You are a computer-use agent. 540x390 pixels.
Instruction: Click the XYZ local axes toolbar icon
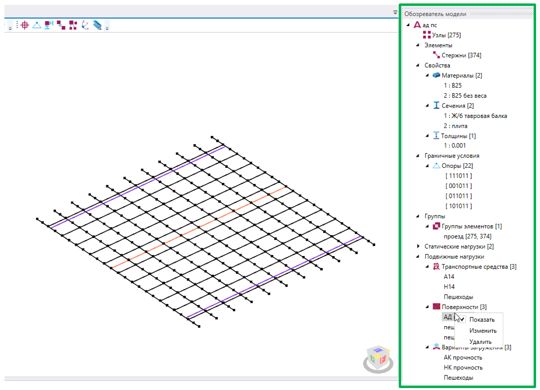coord(85,25)
